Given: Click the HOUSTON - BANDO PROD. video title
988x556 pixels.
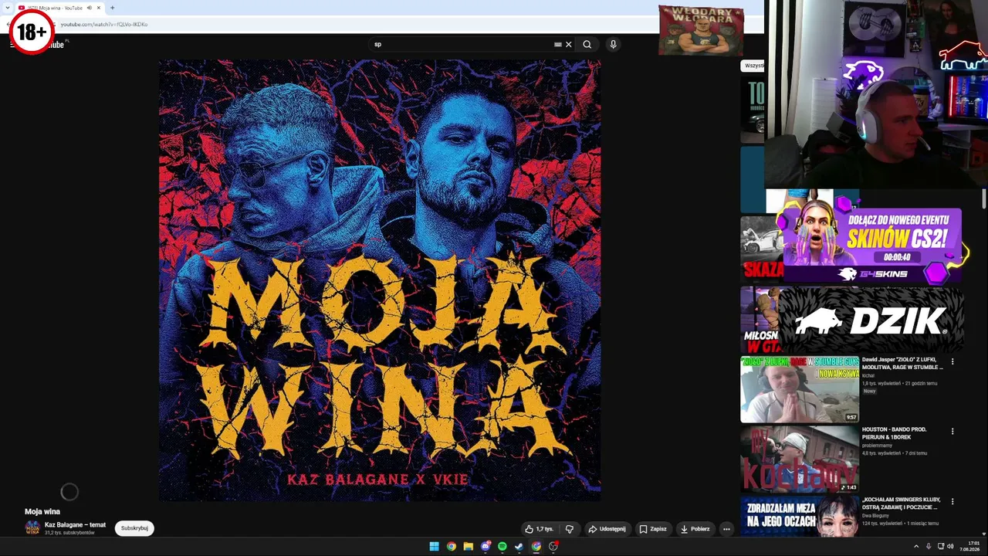Looking at the screenshot, I should (894, 433).
